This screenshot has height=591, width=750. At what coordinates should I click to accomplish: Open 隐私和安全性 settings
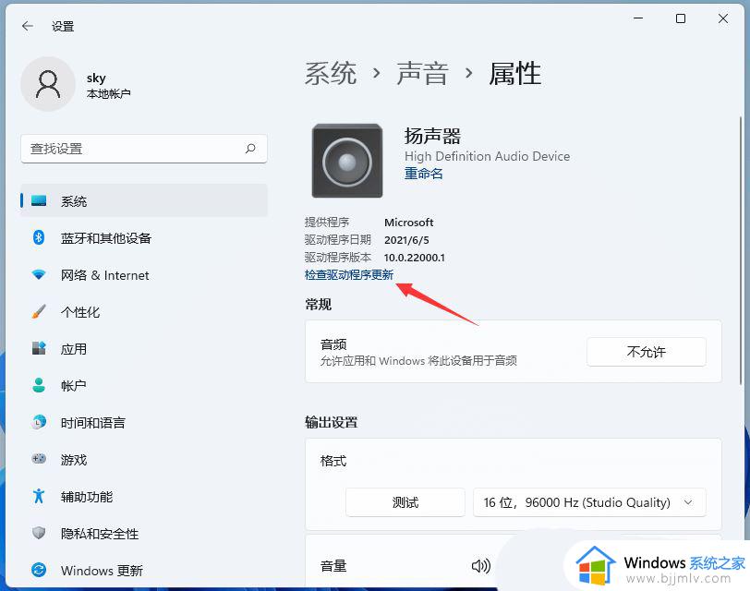144,533
